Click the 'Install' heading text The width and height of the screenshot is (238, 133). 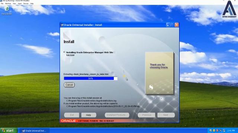coord(69,42)
